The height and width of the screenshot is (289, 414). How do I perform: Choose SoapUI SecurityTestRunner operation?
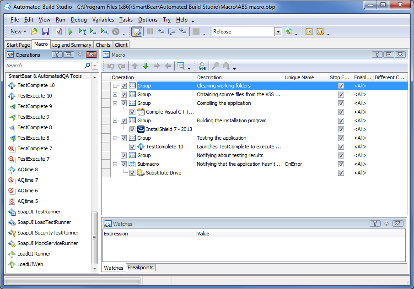point(48,233)
